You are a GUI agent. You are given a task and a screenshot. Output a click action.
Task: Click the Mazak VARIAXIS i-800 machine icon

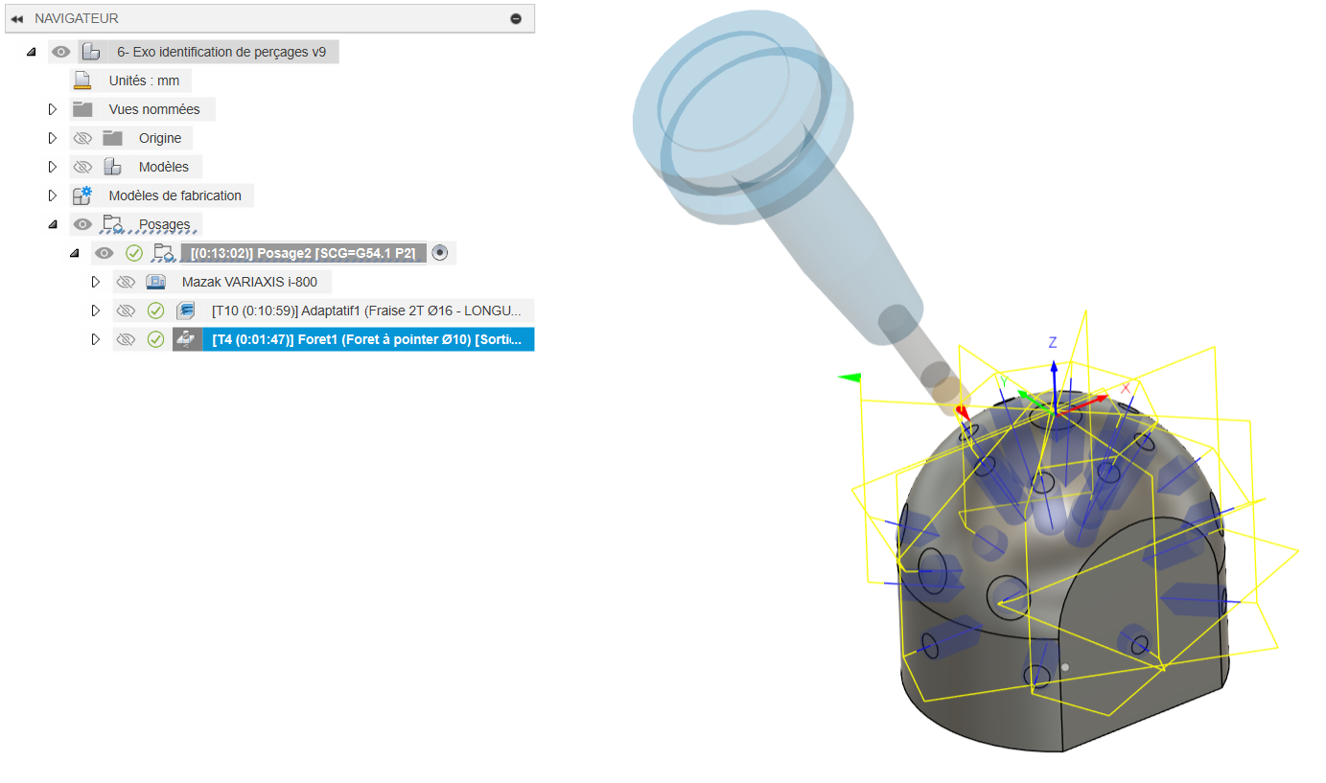point(155,282)
